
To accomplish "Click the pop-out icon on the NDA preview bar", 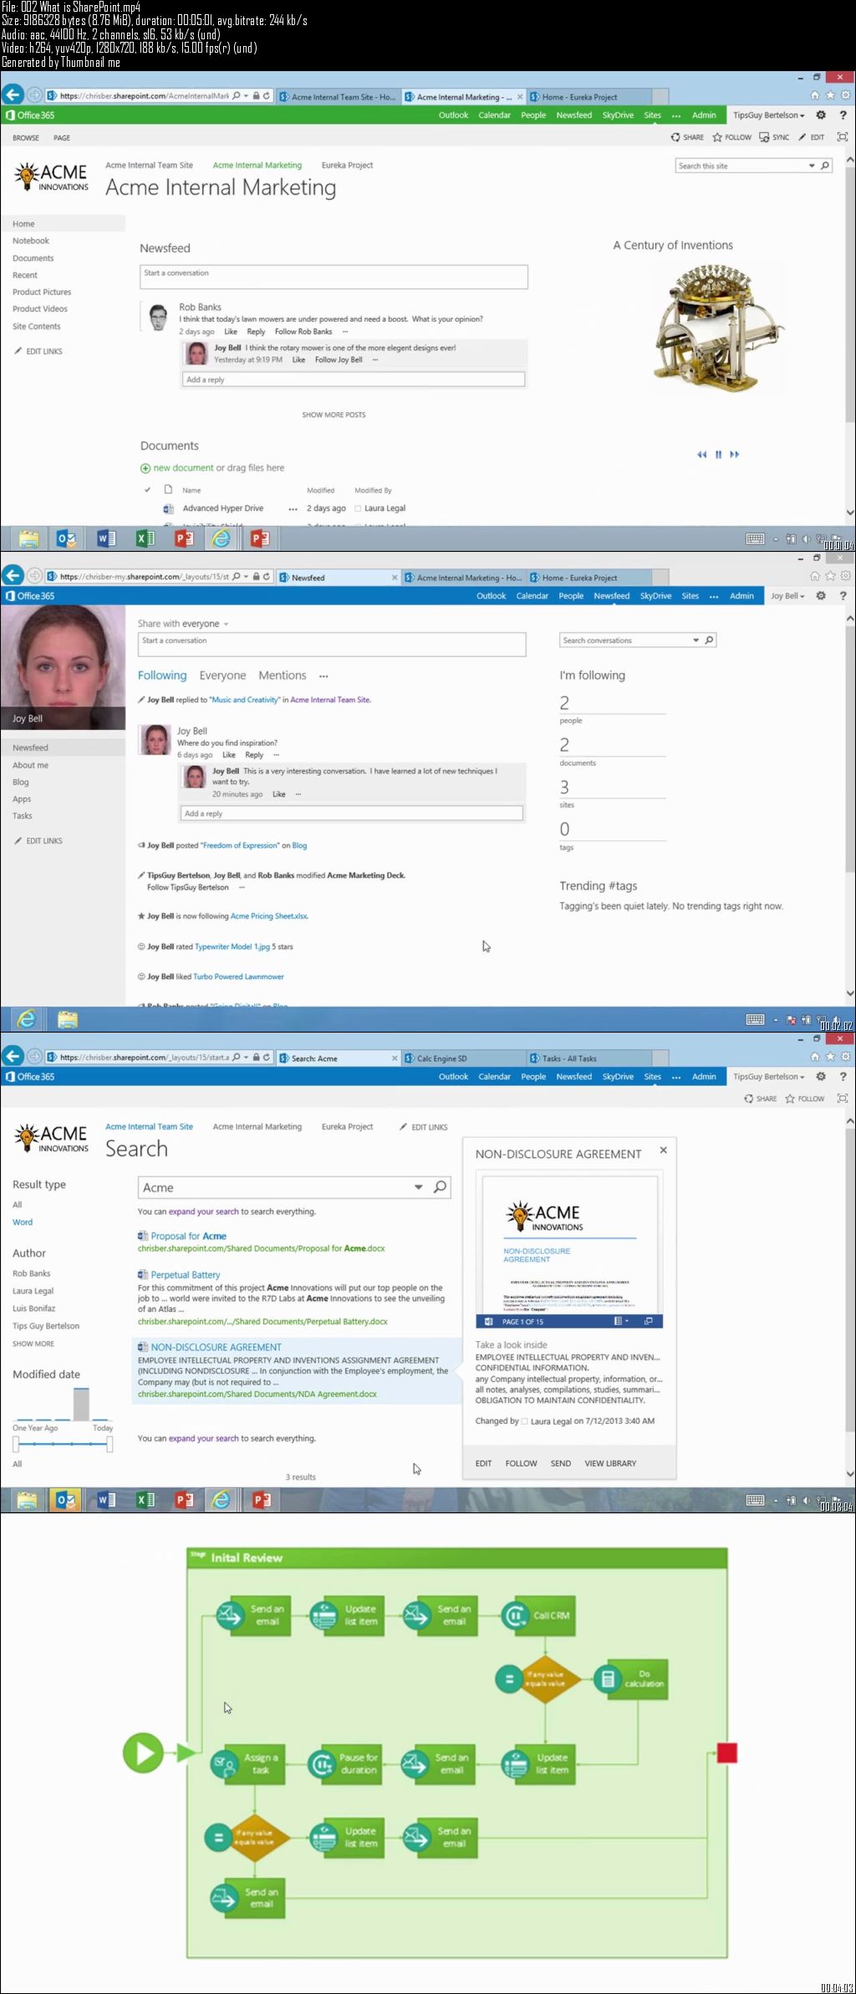I will pyautogui.click(x=648, y=1321).
